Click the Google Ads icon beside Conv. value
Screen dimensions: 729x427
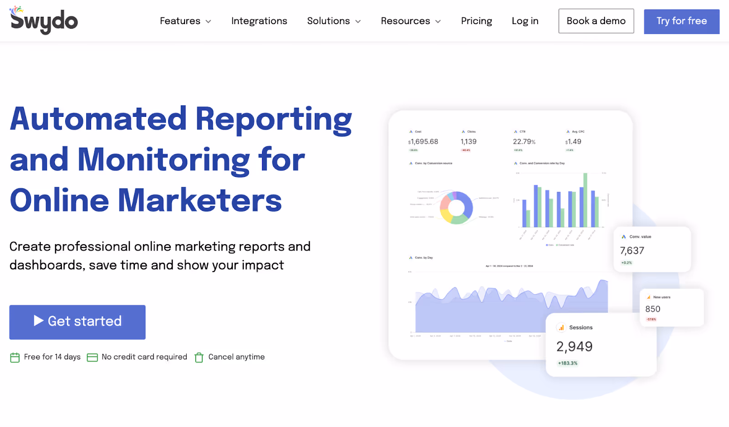624,237
